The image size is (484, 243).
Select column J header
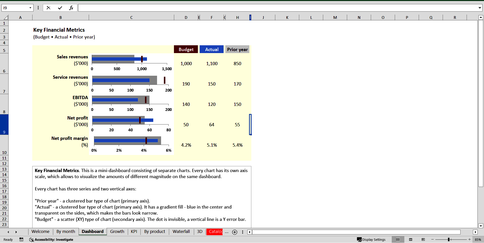point(263,18)
